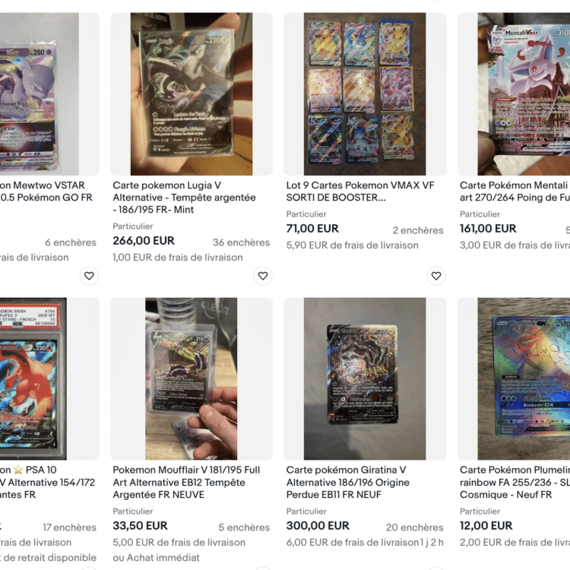
Task: Open Carte pokémon Giratina V Alternative title
Action: pos(348,482)
